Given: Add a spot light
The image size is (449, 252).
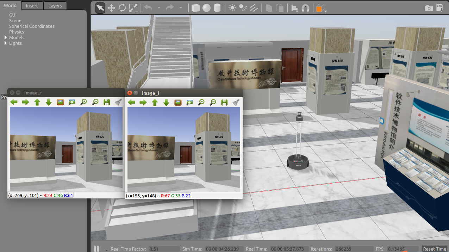Looking at the screenshot, I should tap(243, 8).
